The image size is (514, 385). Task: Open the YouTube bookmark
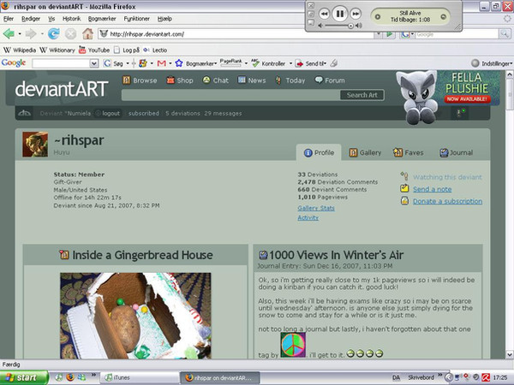point(94,50)
